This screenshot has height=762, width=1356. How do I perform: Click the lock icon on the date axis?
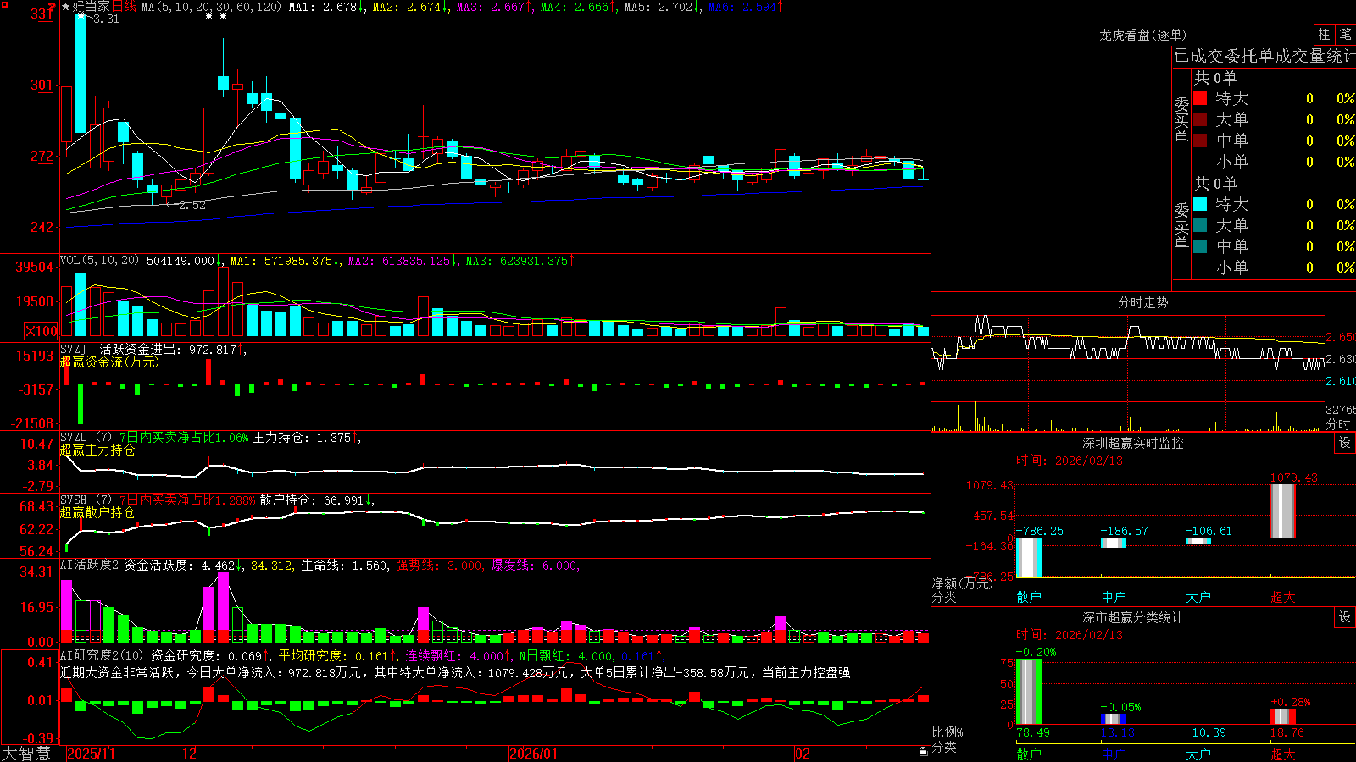point(924,752)
